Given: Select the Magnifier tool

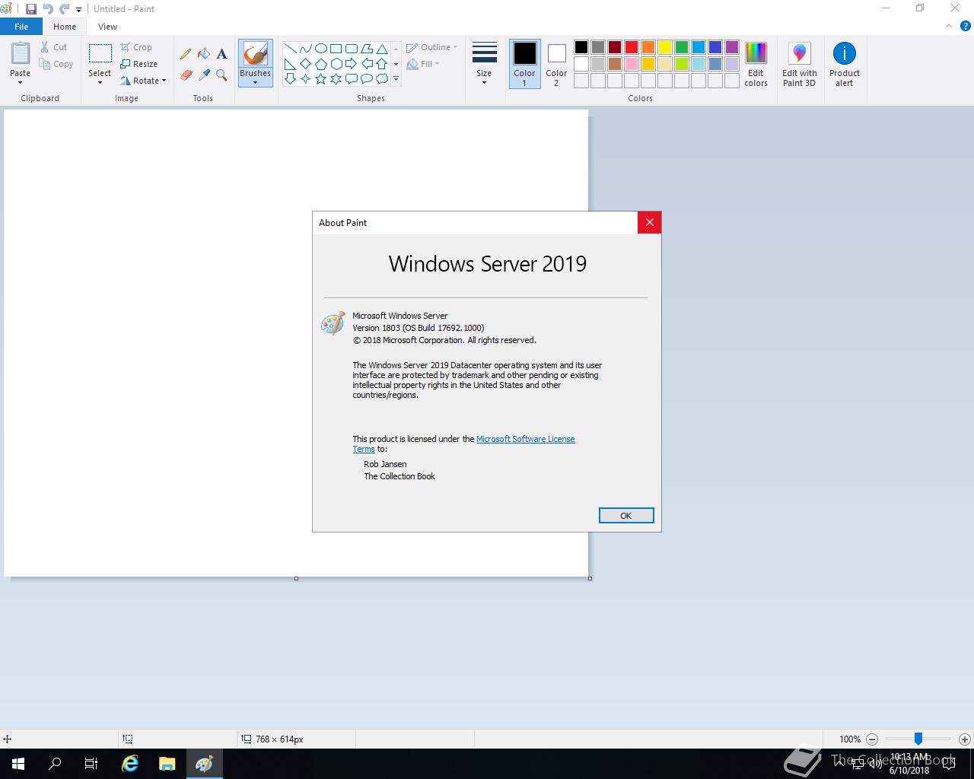Looking at the screenshot, I should click(x=221, y=75).
